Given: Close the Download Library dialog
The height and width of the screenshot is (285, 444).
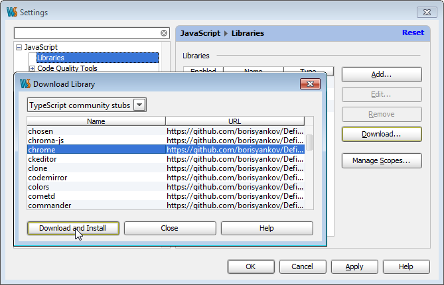Looking at the screenshot, I should tap(310, 84).
